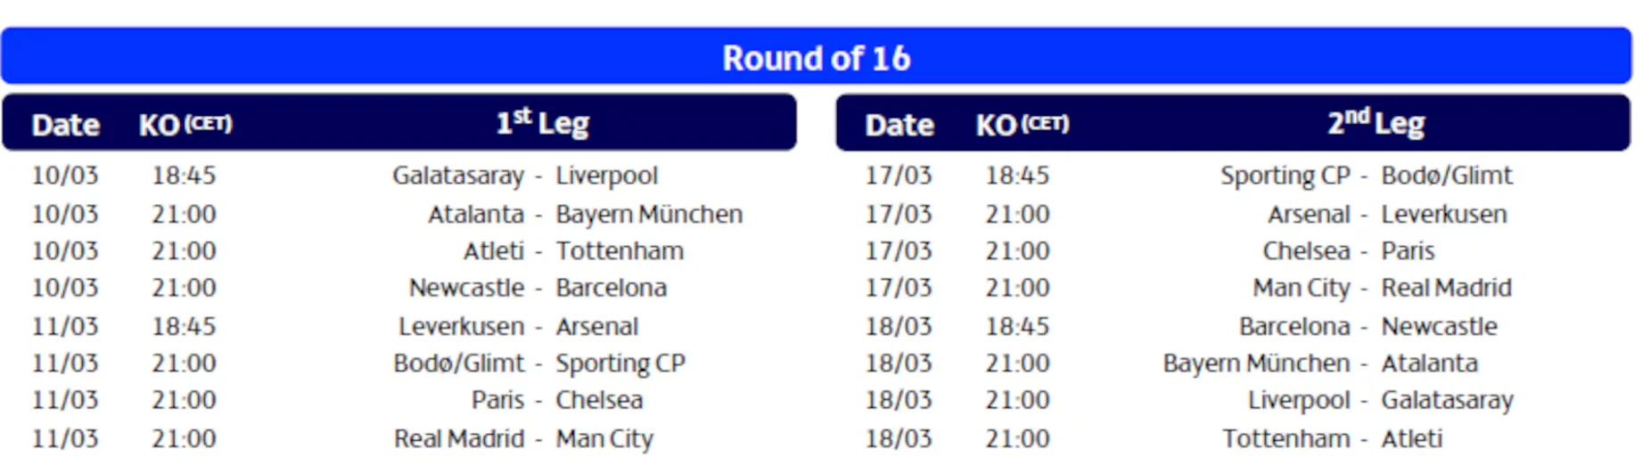Open Bodø/Glimt in the 1st Leg fixtures
This screenshot has width=1651, height=465.
point(458,363)
